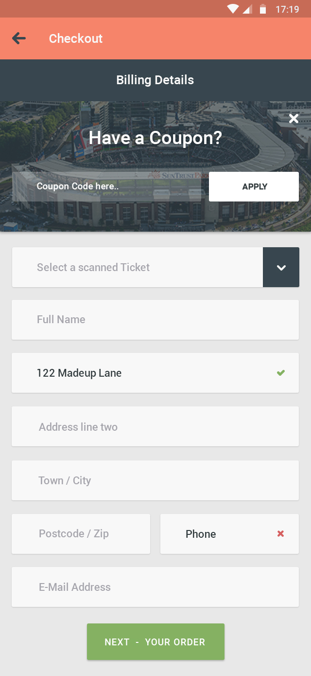This screenshot has height=676, width=311.
Task: Select the Billing Details section header
Action: coord(155,80)
